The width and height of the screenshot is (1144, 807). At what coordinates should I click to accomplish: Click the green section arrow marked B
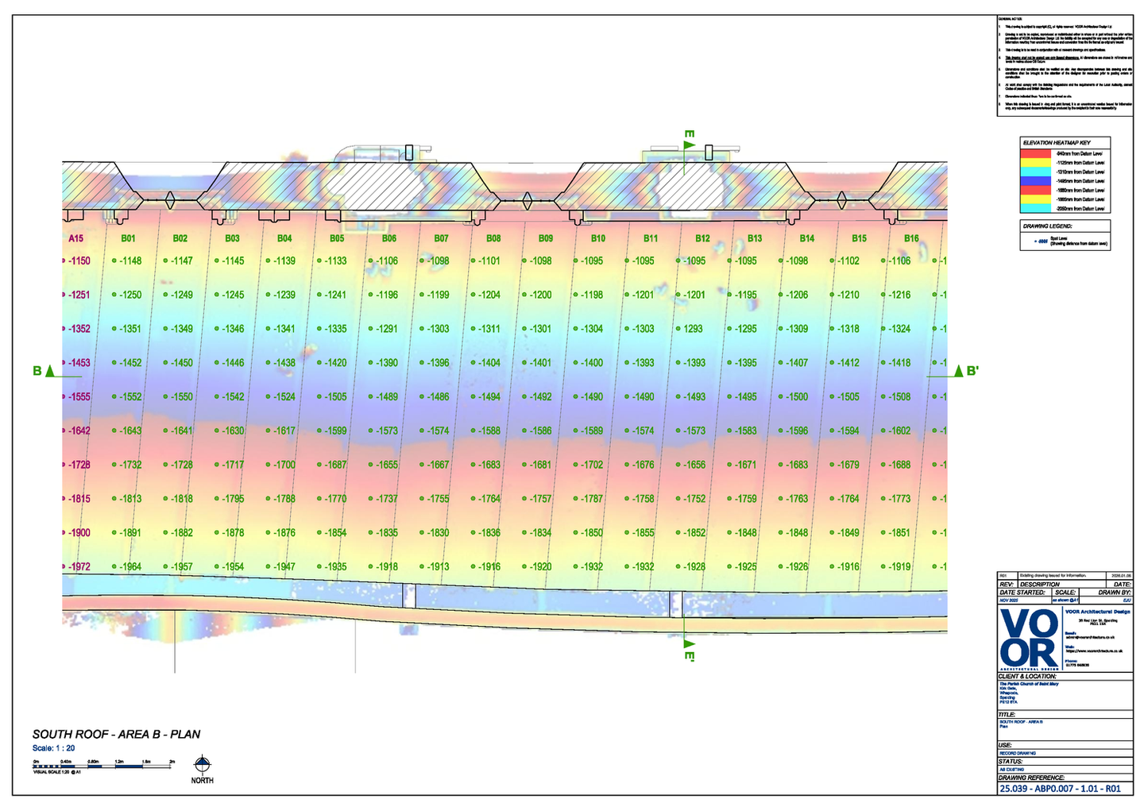pos(50,371)
